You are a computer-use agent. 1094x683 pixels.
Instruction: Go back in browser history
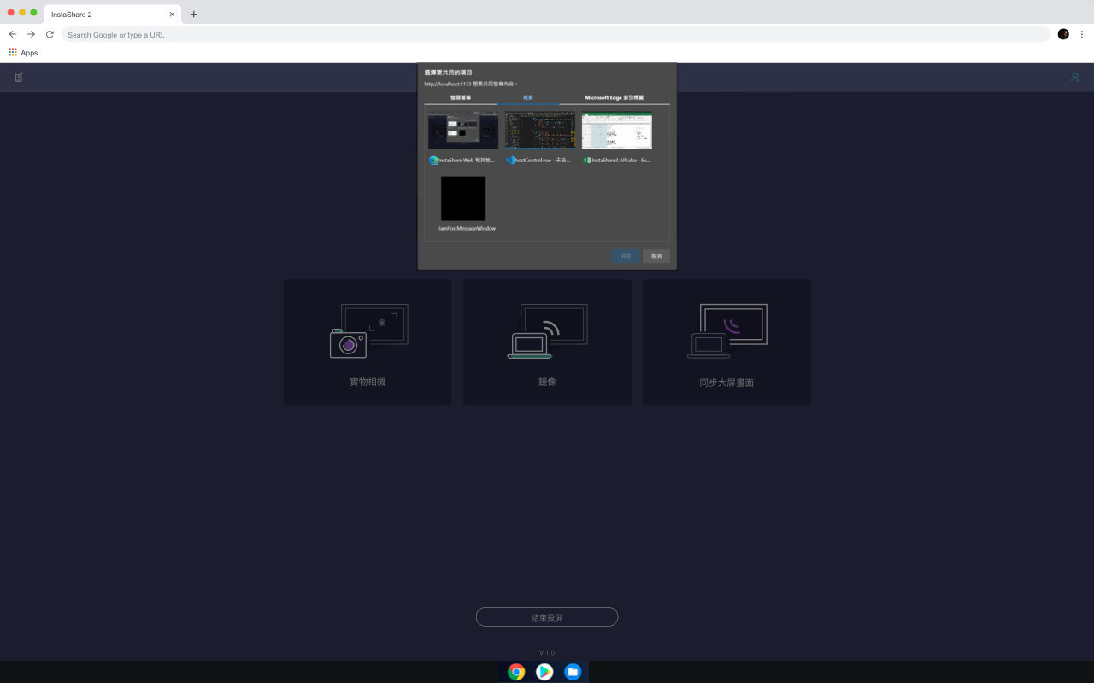click(12, 34)
